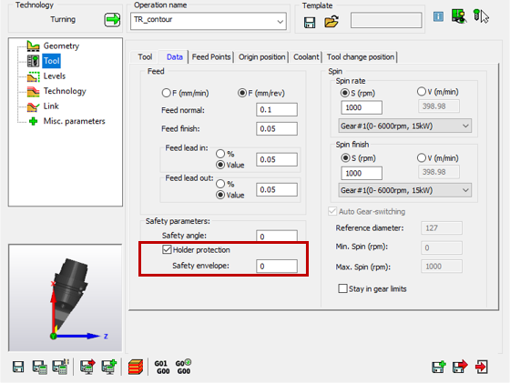Click the Feed finish field with 0.05
This screenshot has height=383, width=510.
pos(277,128)
